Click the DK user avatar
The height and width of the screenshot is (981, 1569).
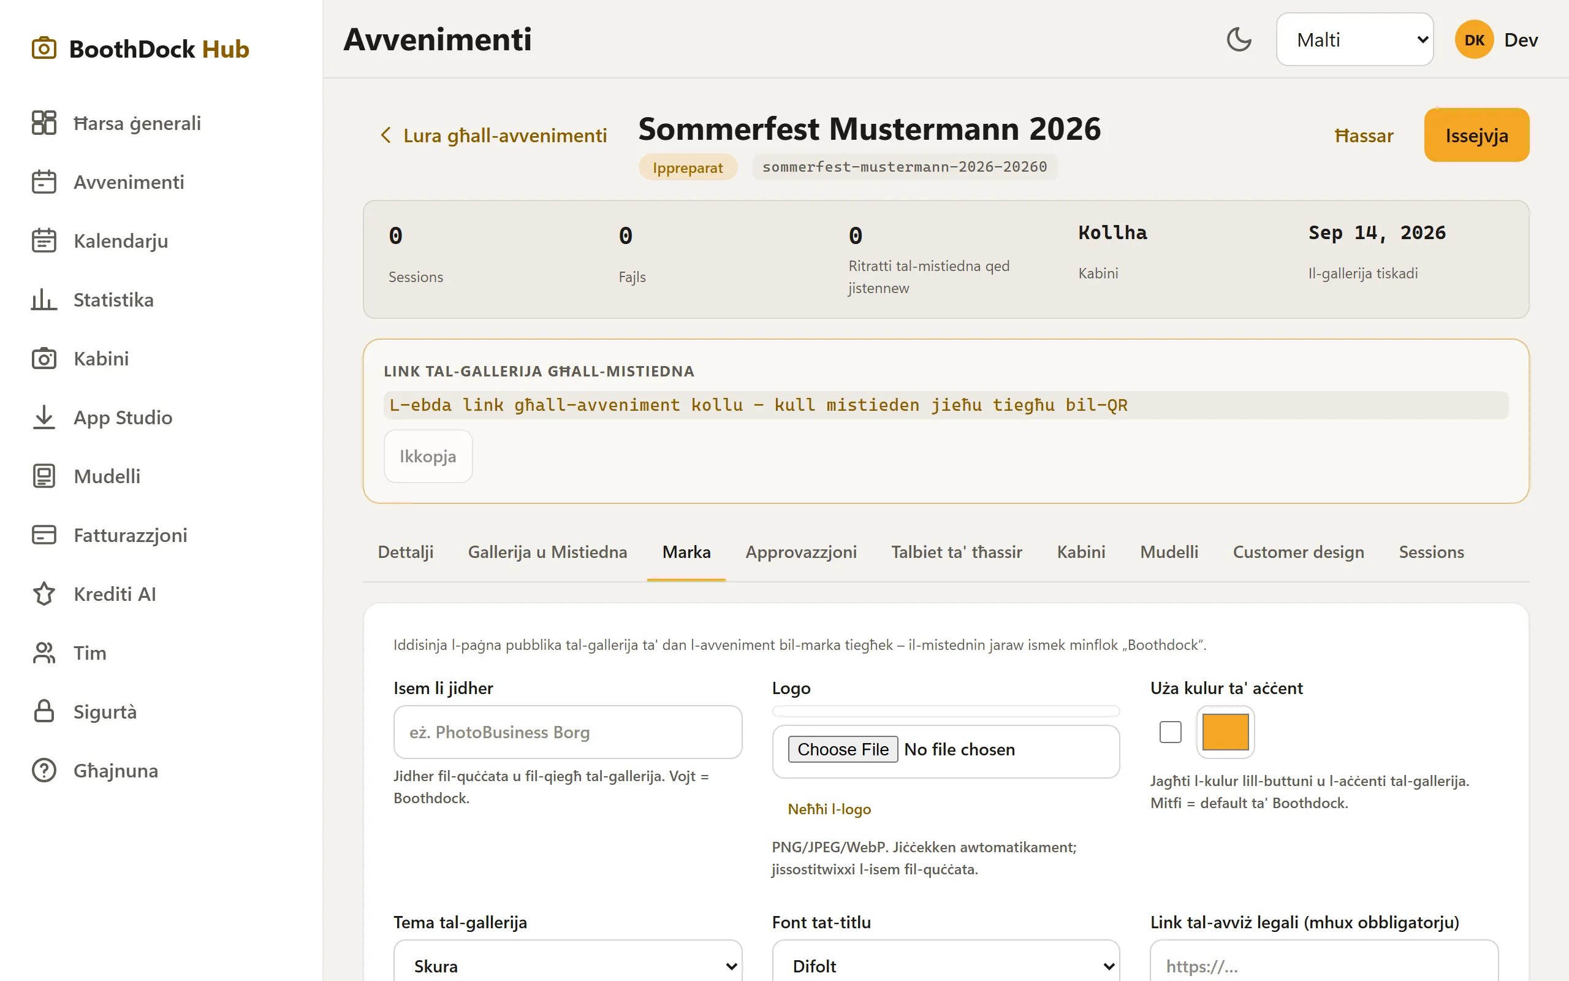1475,40
